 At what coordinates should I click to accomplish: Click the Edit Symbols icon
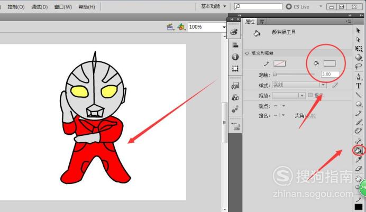[181, 27]
